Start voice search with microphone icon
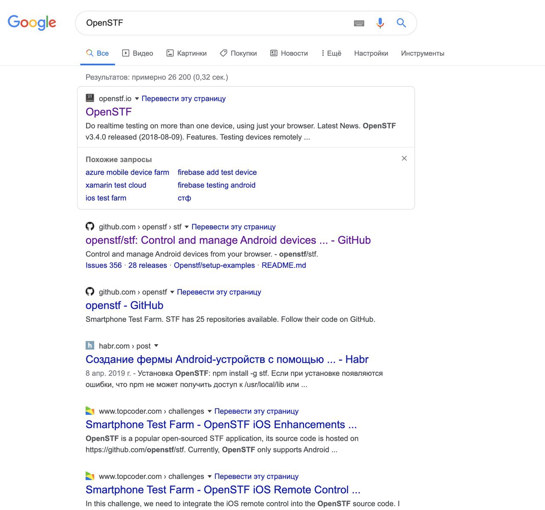 coord(380,23)
